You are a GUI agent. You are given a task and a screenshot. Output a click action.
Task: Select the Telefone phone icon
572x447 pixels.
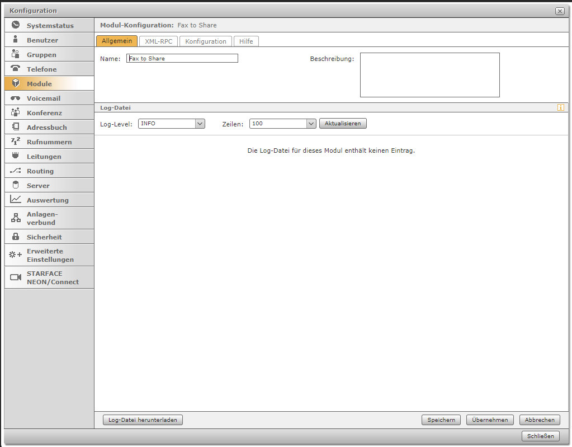pyautogui.click(x=16, y=69)
